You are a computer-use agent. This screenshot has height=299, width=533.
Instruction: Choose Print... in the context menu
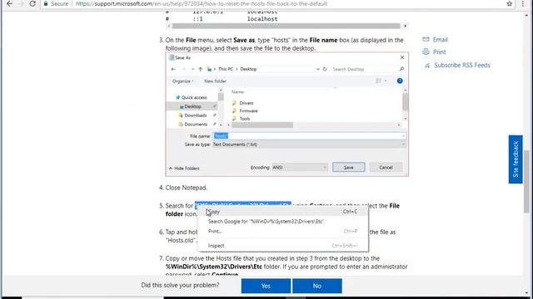pos(283,231)
